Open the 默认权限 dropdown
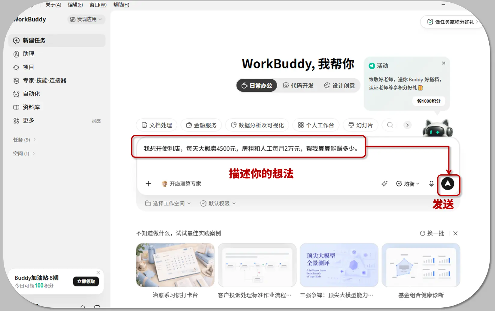This screenshot has height=311, width=495. [218, 203]
